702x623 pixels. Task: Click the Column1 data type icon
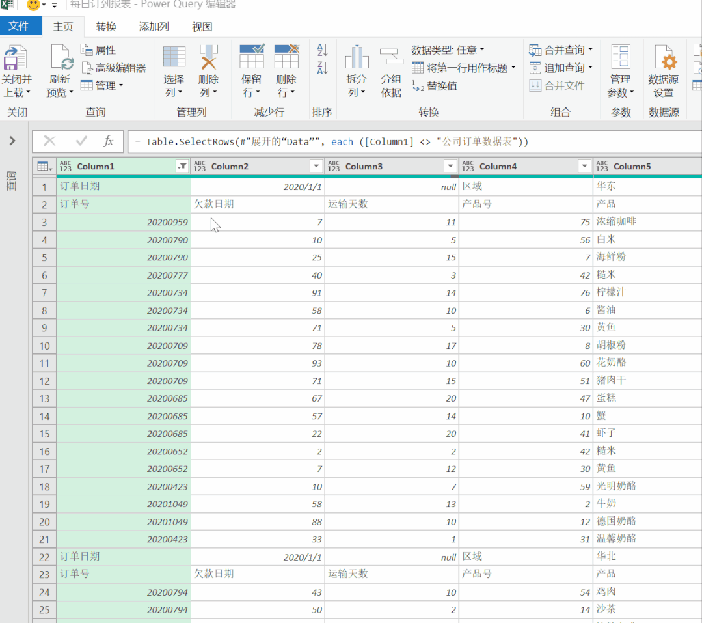[x=65, y=166]
